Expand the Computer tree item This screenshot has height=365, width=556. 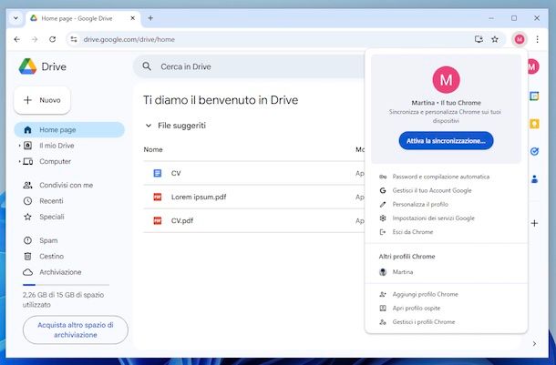19,161
